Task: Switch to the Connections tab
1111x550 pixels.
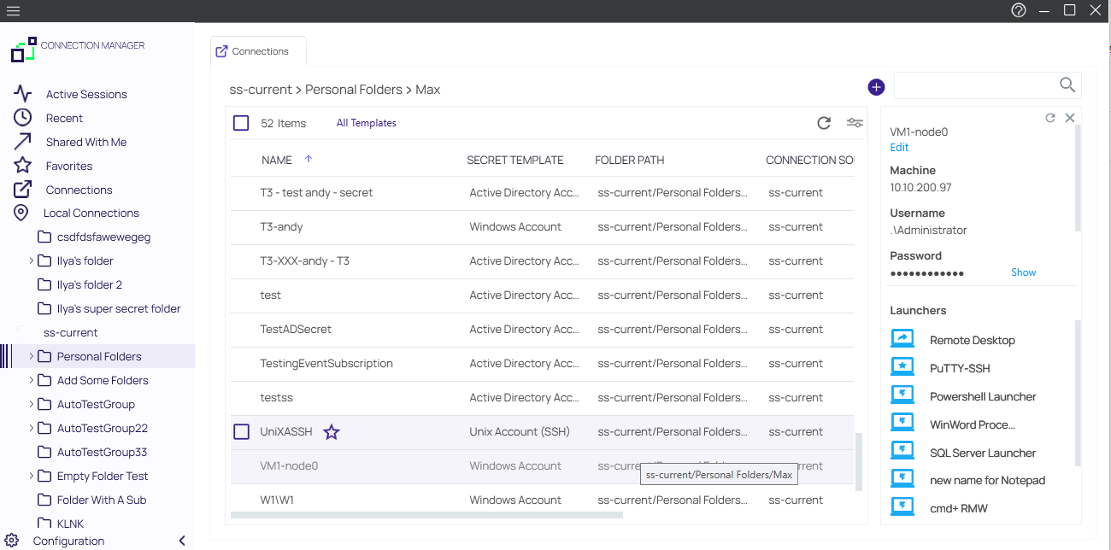Action: point(257,51)
